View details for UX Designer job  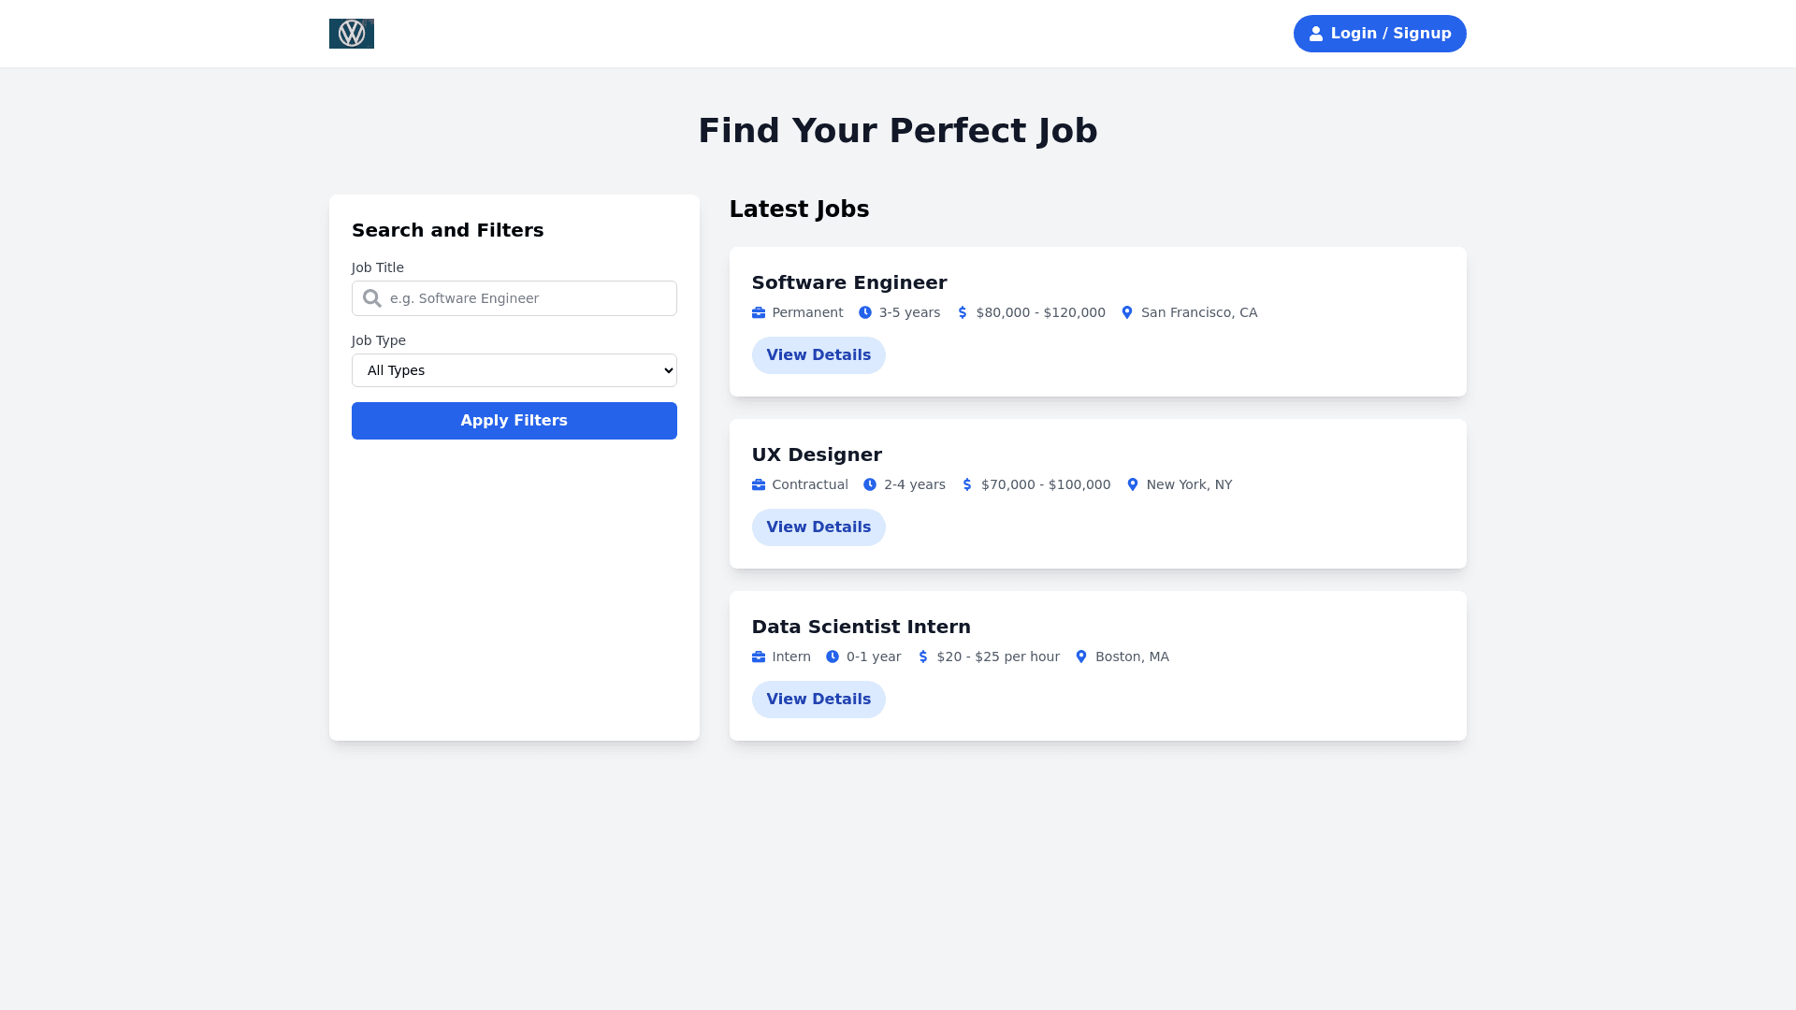818,527
